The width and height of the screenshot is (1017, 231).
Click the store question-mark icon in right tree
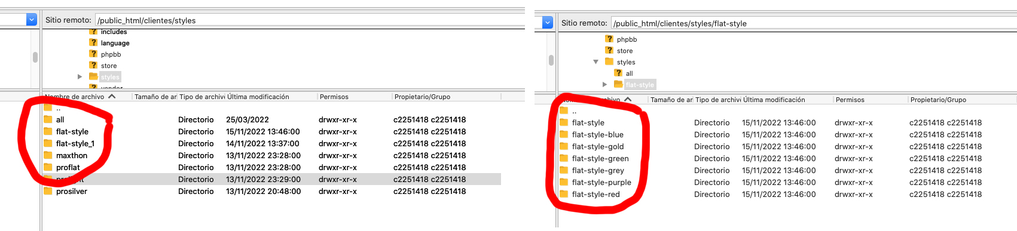coord(609,50)
